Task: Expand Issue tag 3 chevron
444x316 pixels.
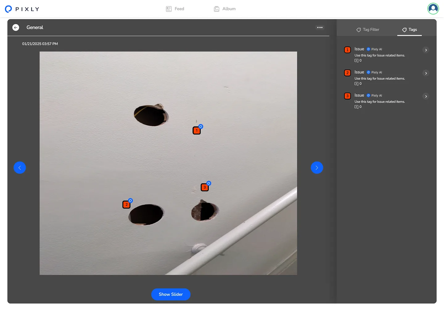Action: tap(426, 96)
